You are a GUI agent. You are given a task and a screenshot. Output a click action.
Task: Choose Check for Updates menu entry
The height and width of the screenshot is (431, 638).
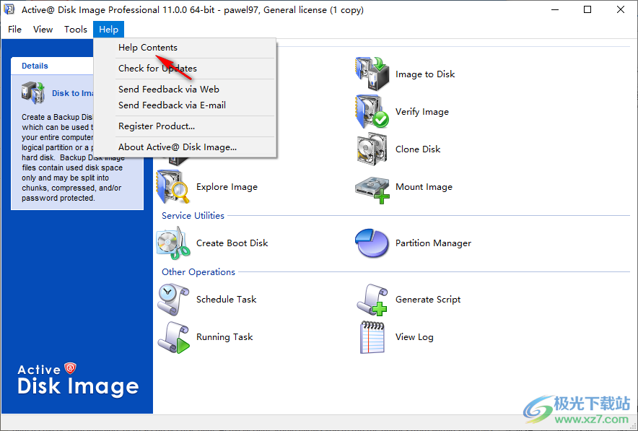click(x=157, y=69)
